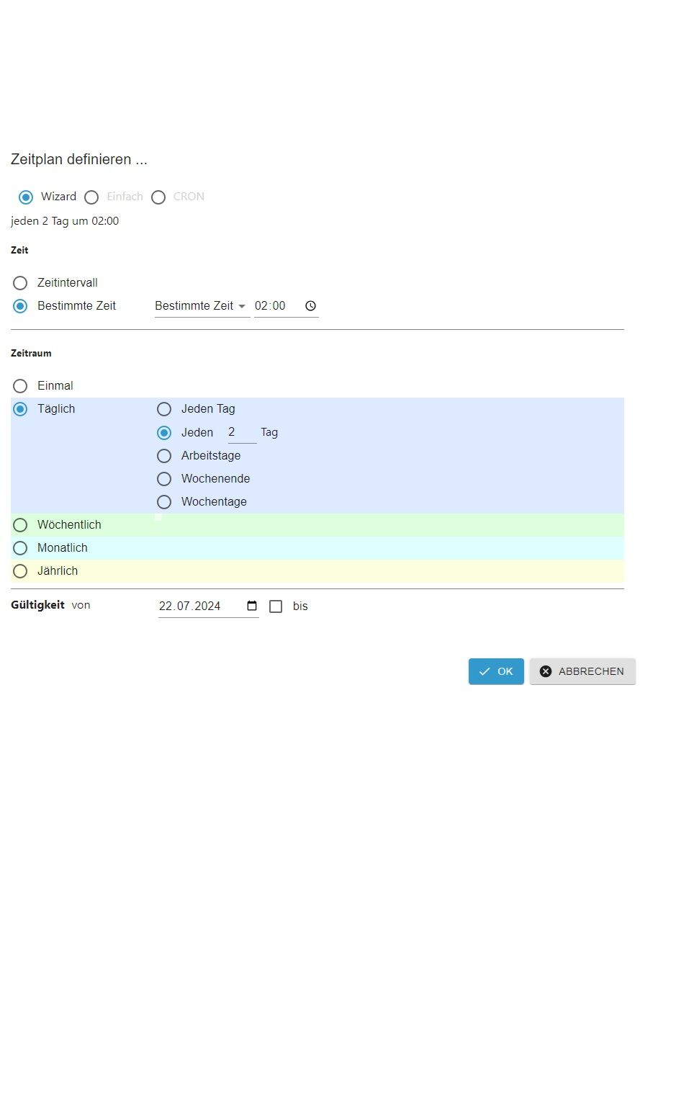681x1102 pixels.
Task: Select the Wöchentlich period option
Action: (x=20, y=525)
